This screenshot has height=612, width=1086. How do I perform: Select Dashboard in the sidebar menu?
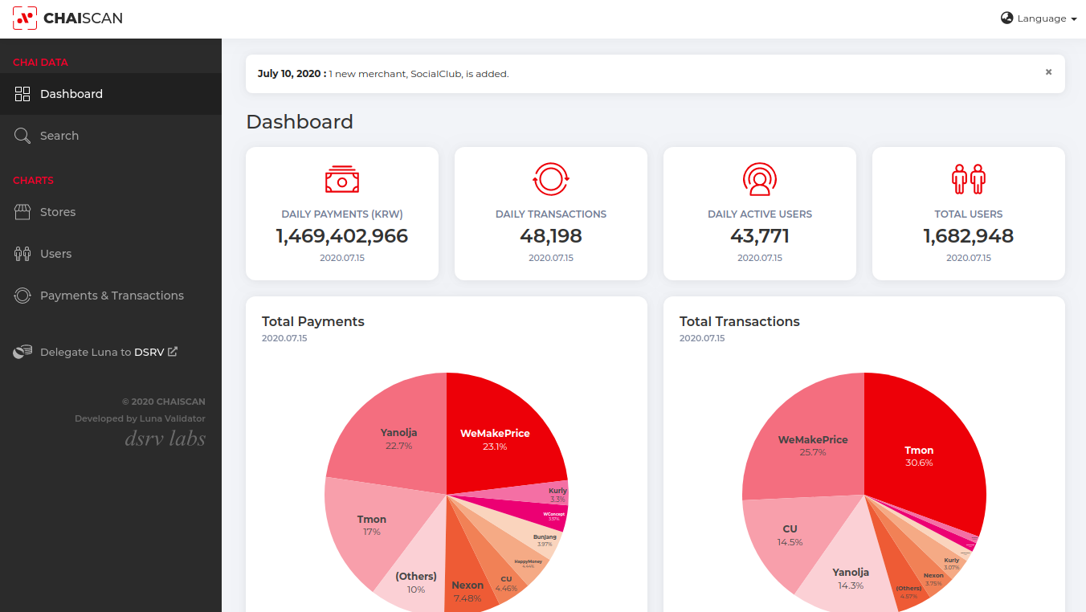(x=71, y=94)
